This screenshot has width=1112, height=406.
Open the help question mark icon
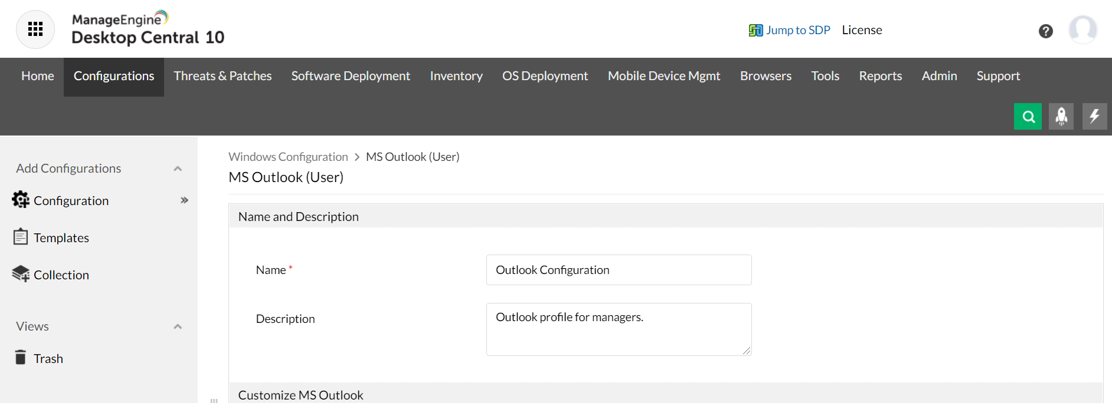[x=1045, y=31]
